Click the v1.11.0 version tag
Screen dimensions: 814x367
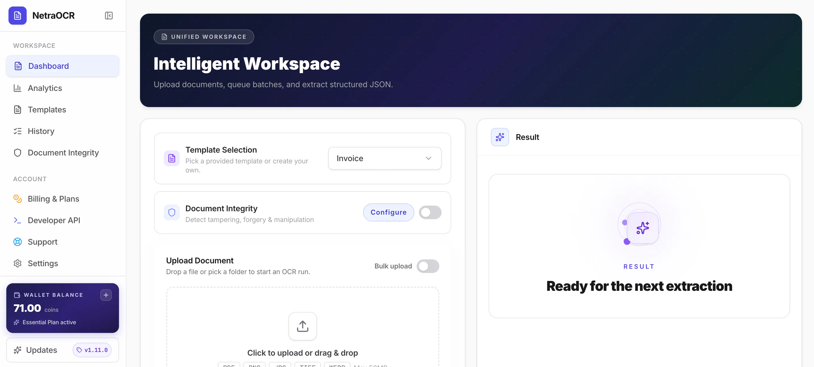pyautogui.click(x=92, y=350)
